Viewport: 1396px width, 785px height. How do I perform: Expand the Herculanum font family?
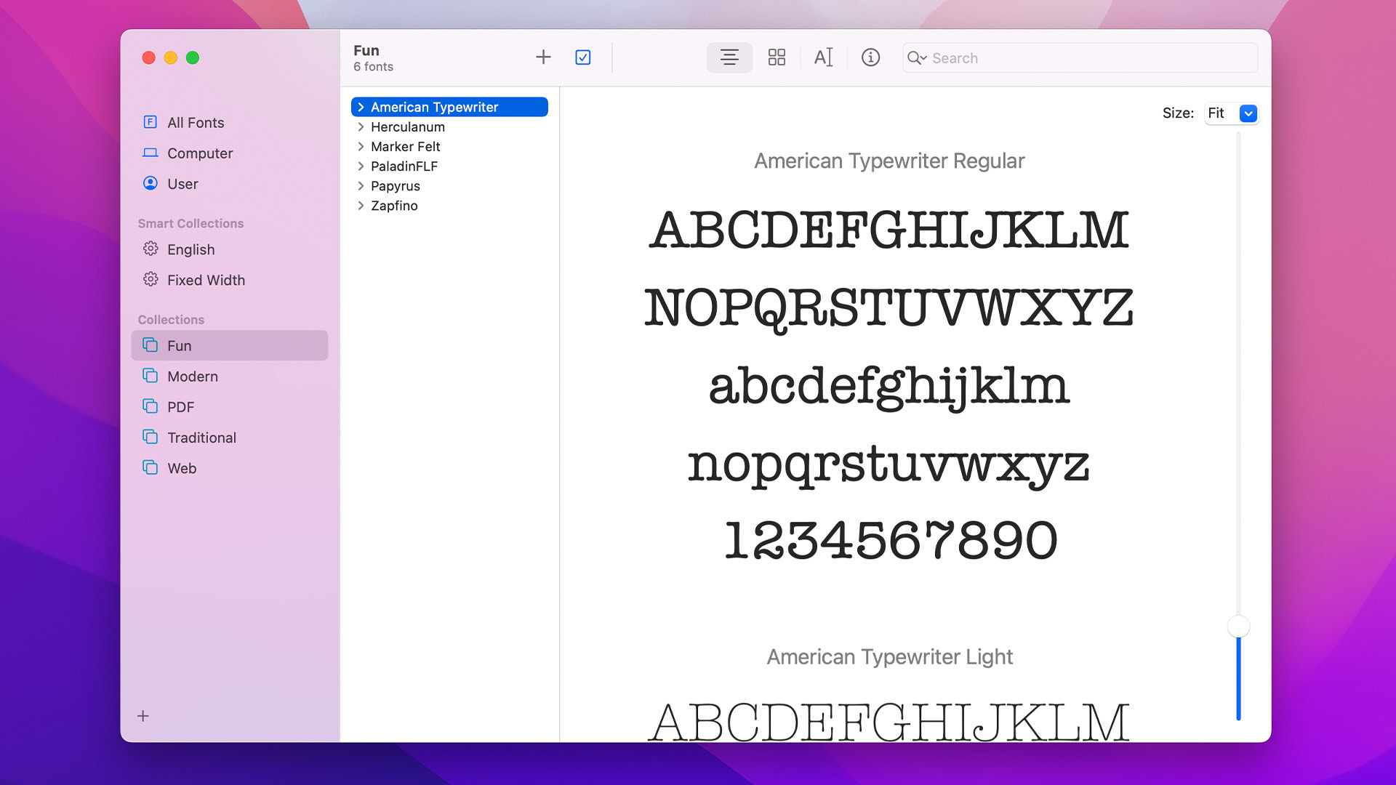(361, 126)
